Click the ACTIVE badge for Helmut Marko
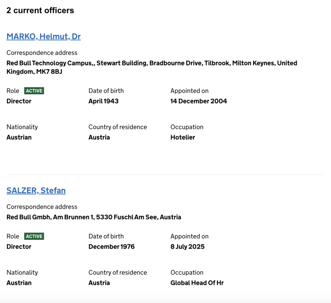The width and height of the screenshot is (331, 303). pos(34,91)
